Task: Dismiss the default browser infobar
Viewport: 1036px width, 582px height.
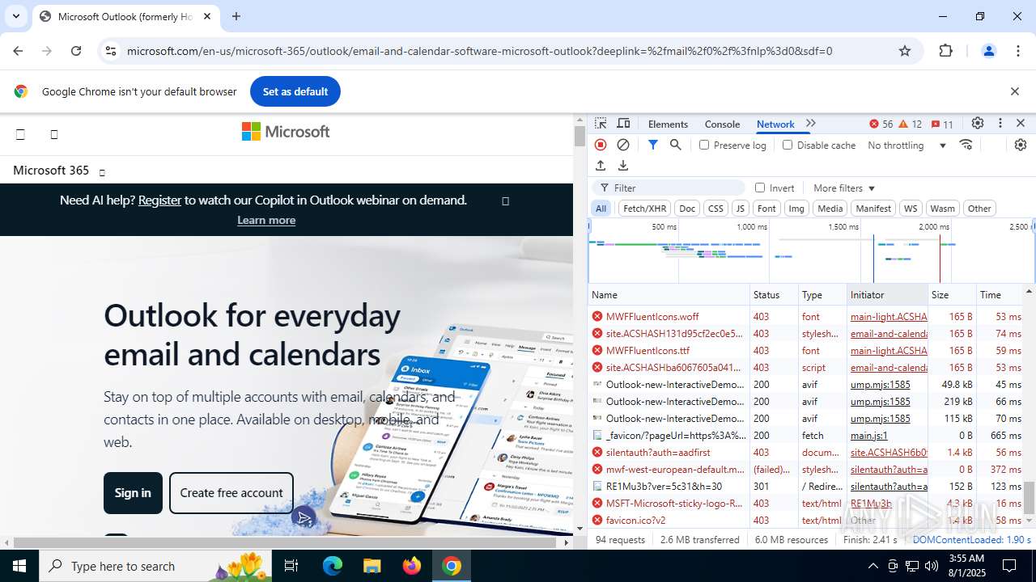Action: (x=1015, y=91)
